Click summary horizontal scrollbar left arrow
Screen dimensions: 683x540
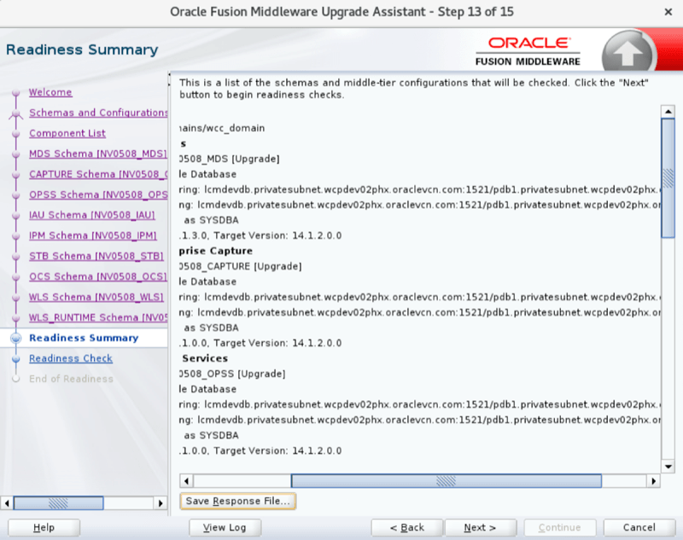186,481
